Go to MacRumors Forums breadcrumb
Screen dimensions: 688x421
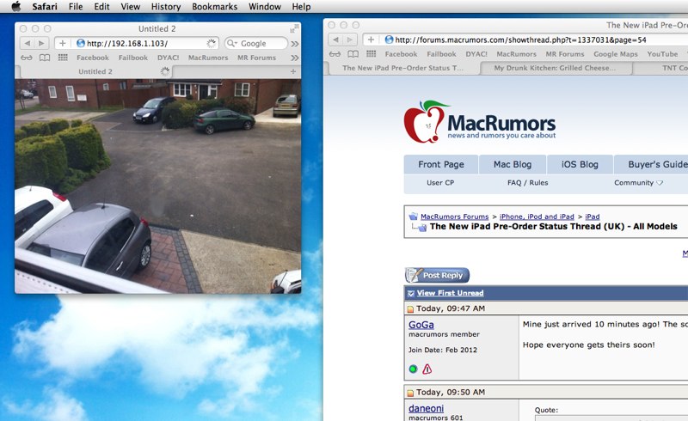[x=454, y=217]
